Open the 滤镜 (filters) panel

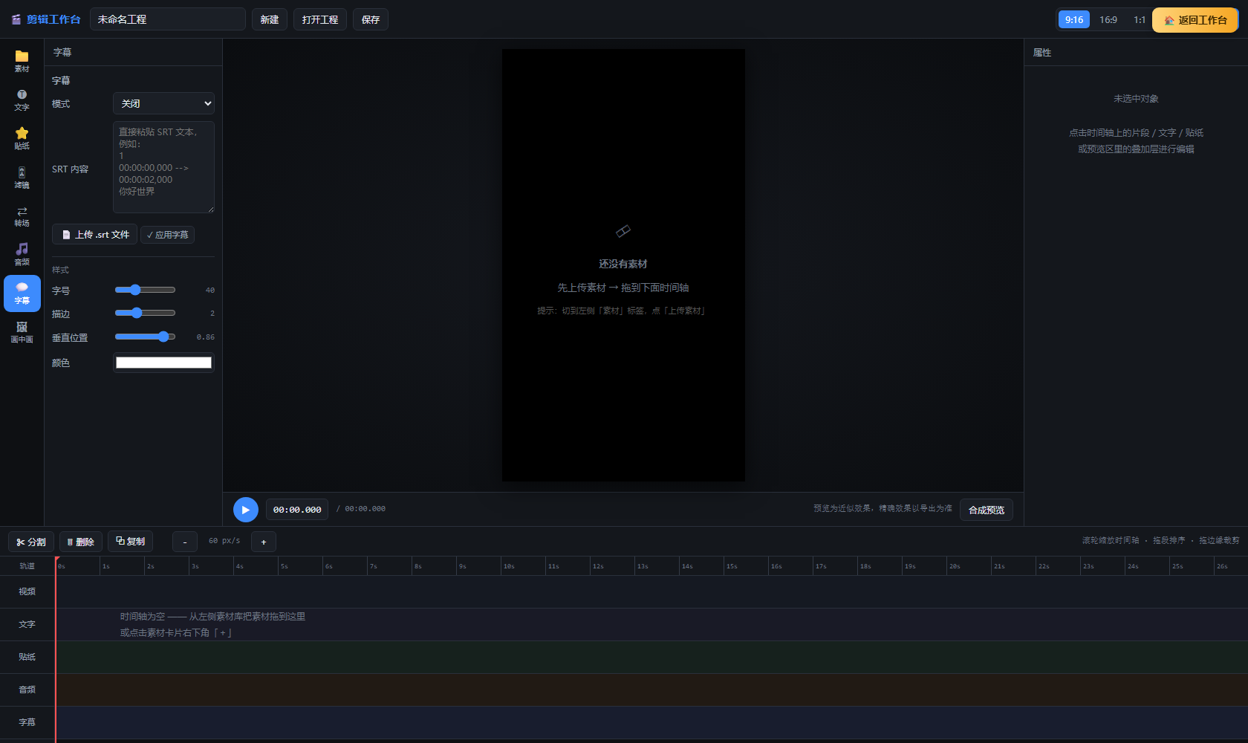click(22, 178)
